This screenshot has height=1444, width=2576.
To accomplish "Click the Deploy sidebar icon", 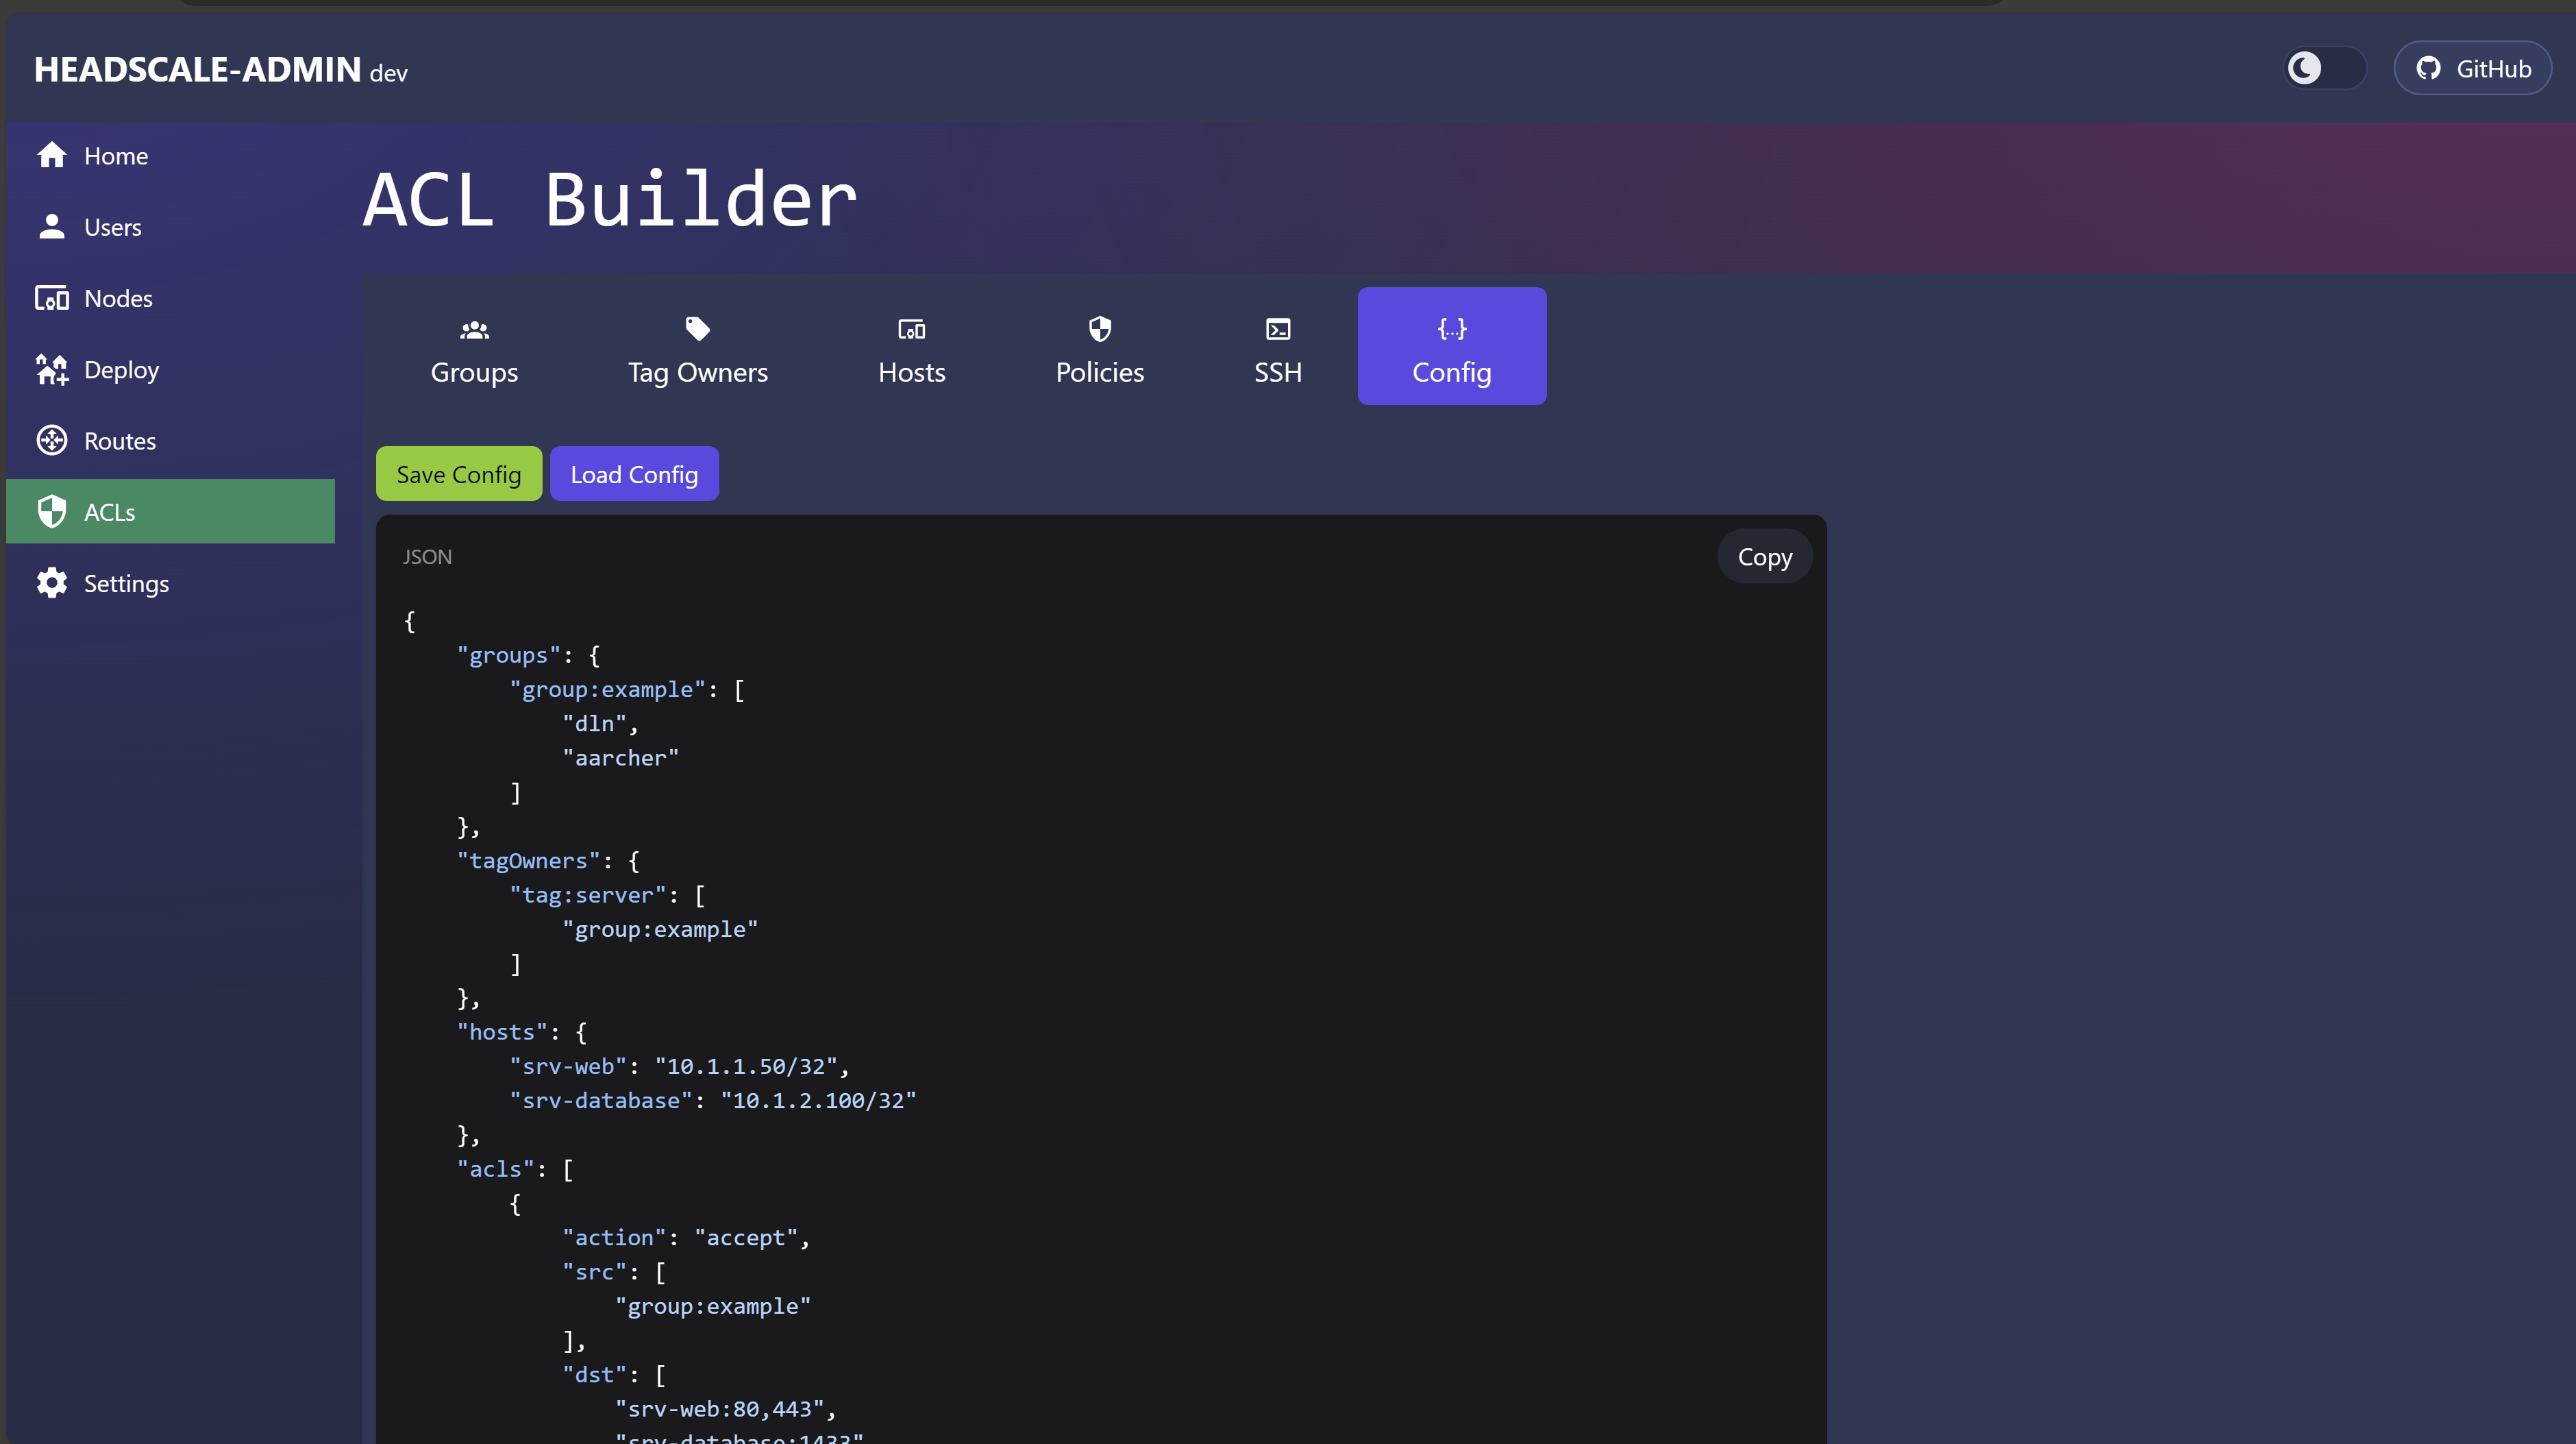I will coord(52,369).
